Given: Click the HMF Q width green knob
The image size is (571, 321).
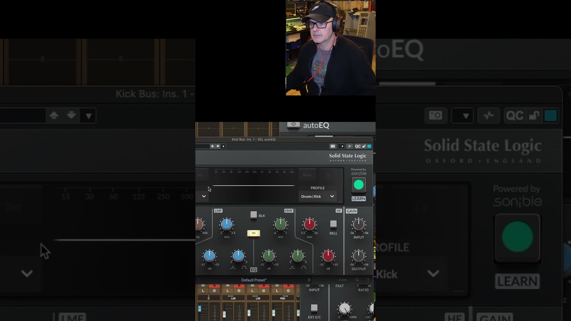Looking at the screenshot, I should pyautogui.click(x=298, y=256).
